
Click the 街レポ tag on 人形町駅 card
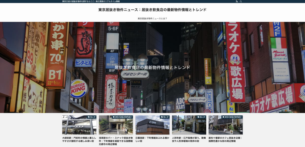point(201,117)
